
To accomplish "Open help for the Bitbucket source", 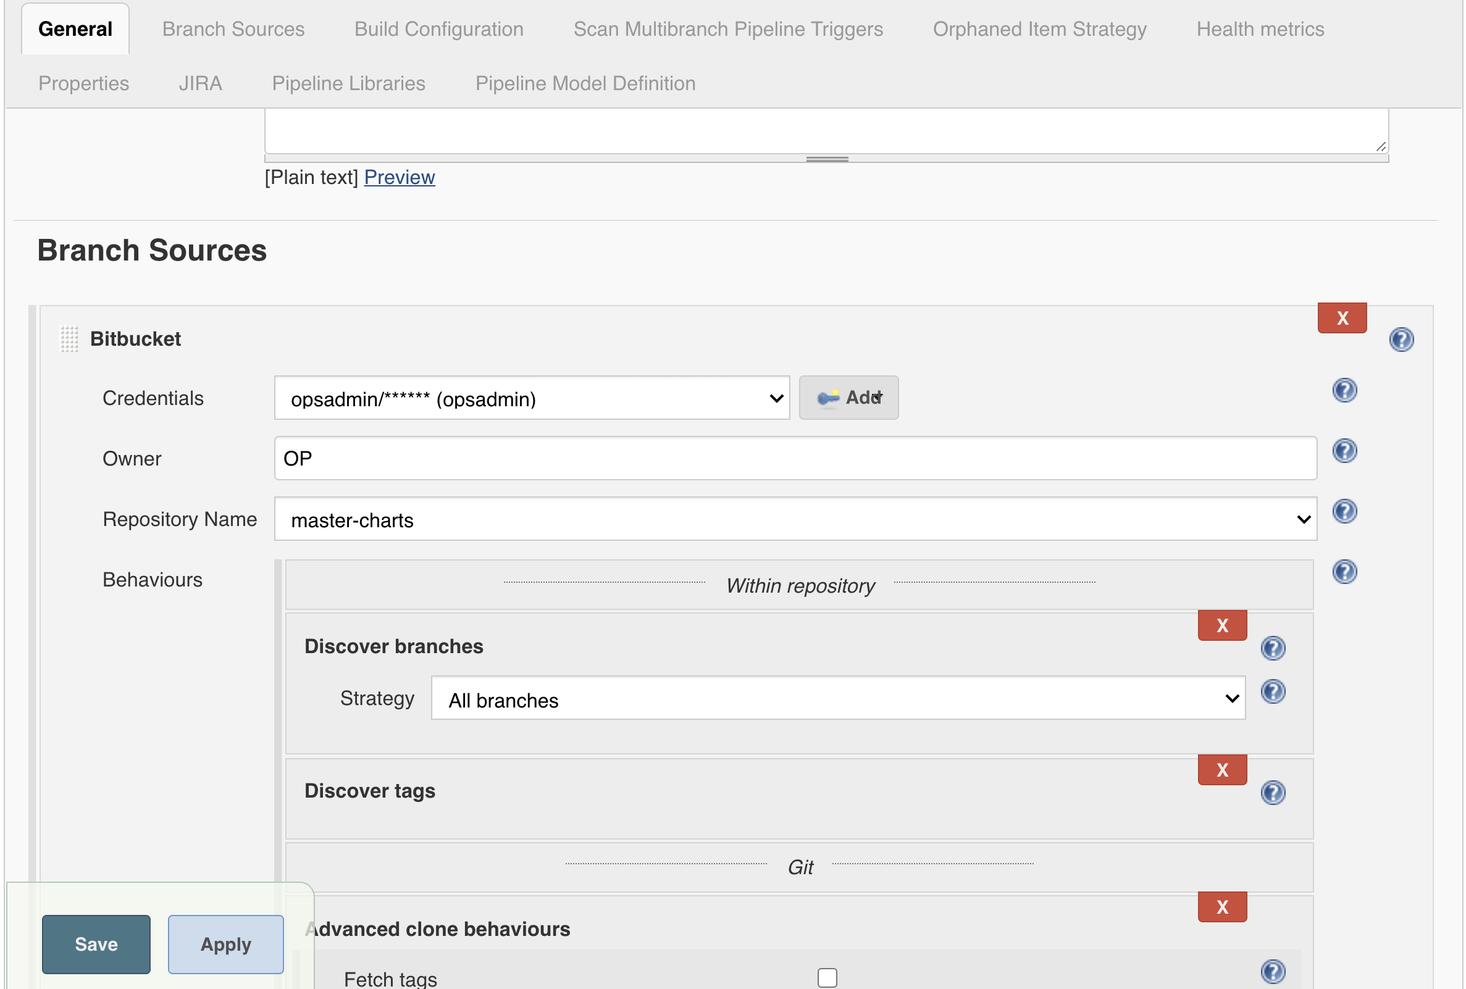I will point(1401,340).
